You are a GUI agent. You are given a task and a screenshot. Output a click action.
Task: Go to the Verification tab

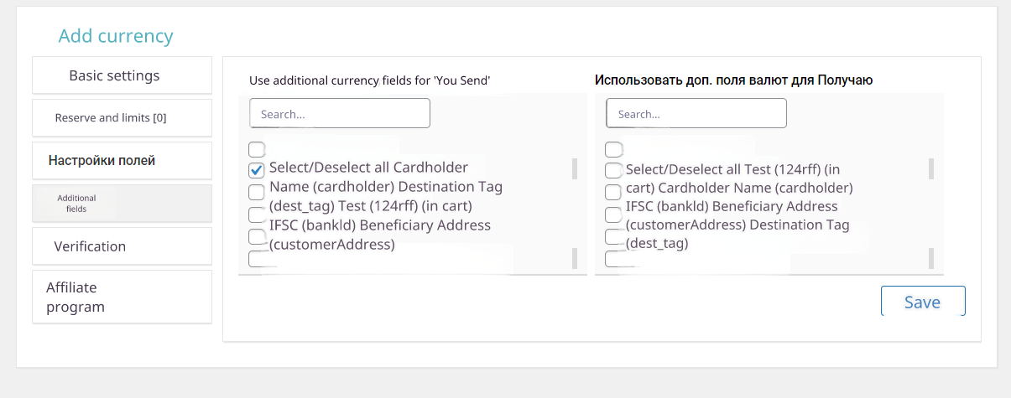[x=122, y=246]
